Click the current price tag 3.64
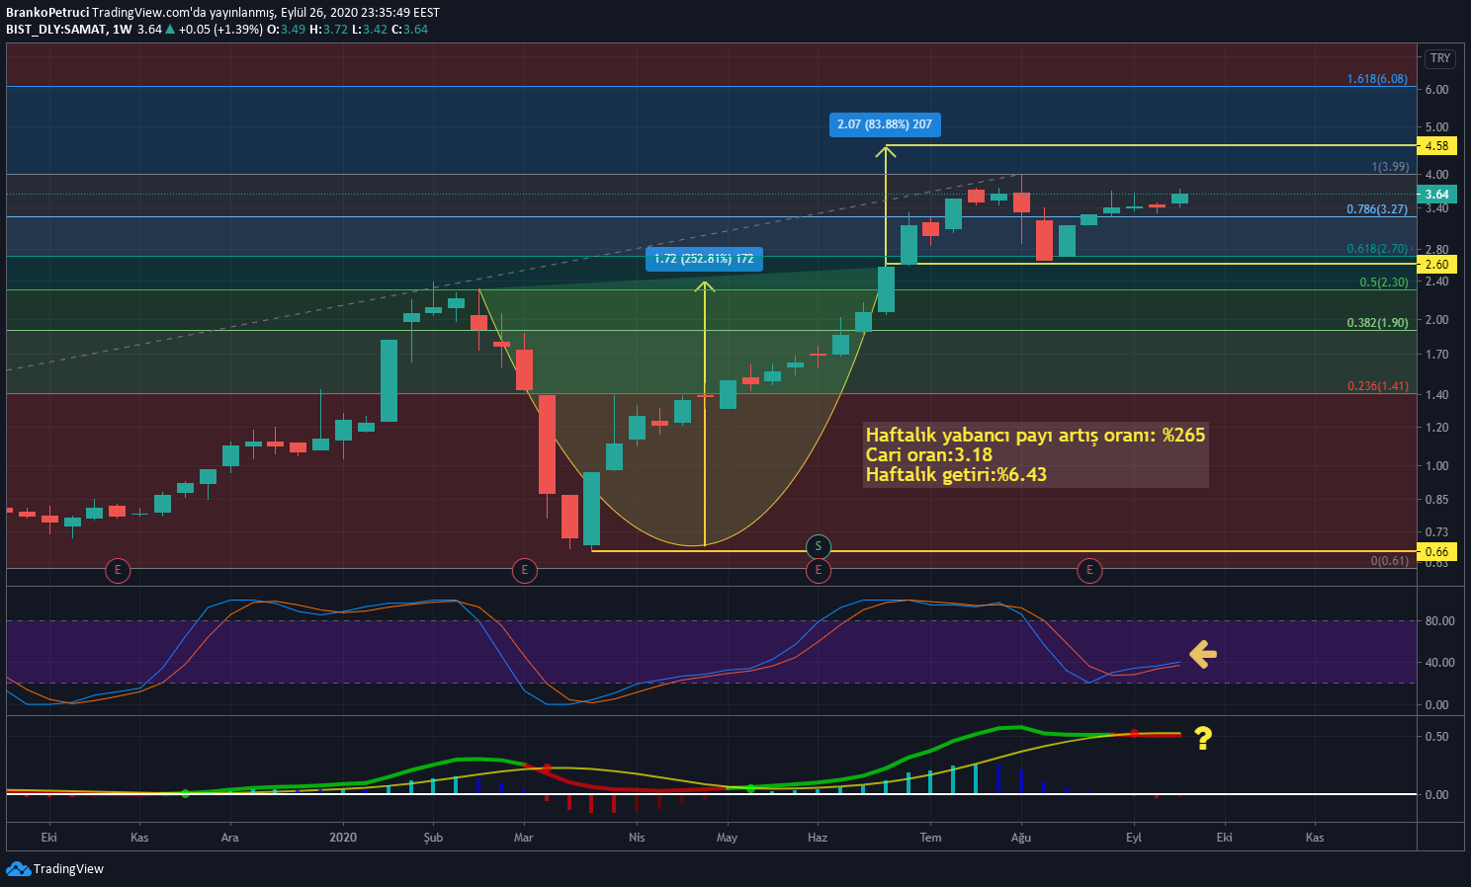 [1437, 195]
